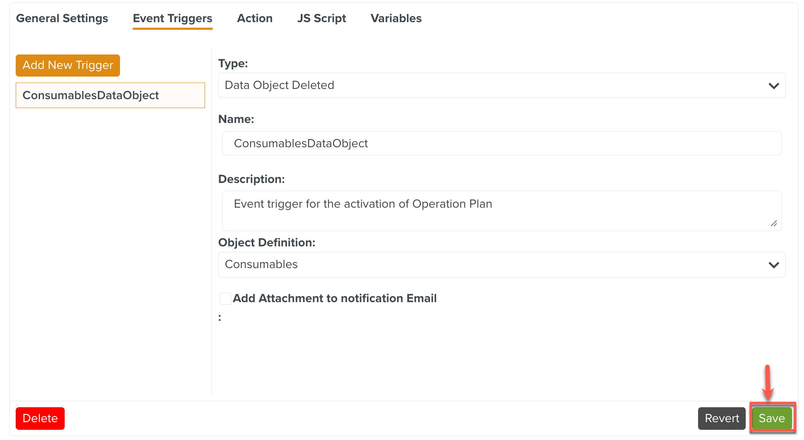Open the Variables tab
The width and height of the screenshot is (804, 440).
coord(396,18)
